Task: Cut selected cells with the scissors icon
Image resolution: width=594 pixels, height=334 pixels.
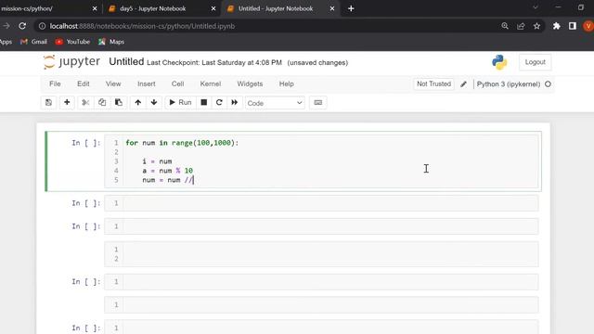Action: coord(85,103)
